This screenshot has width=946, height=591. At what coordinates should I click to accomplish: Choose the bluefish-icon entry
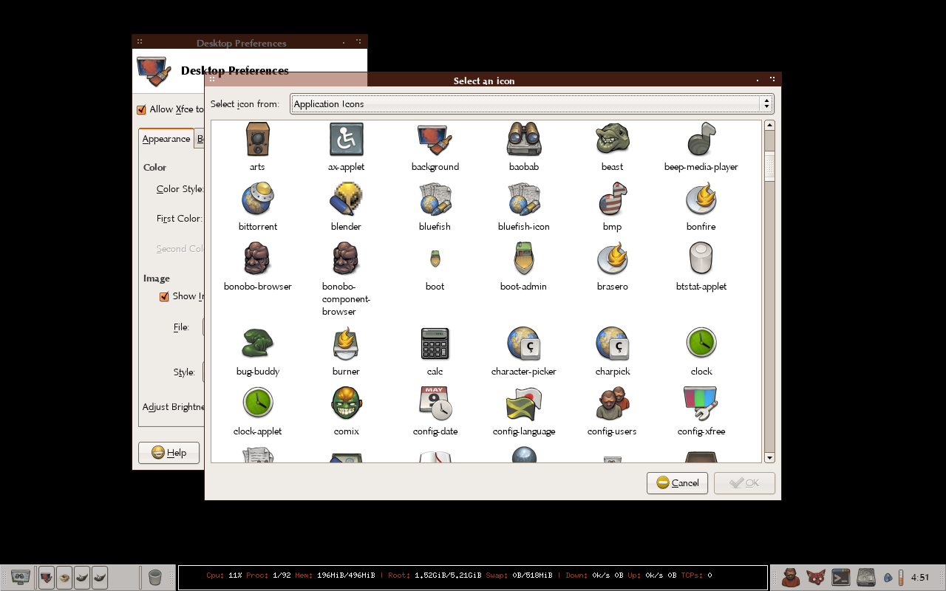click(523, 199)
